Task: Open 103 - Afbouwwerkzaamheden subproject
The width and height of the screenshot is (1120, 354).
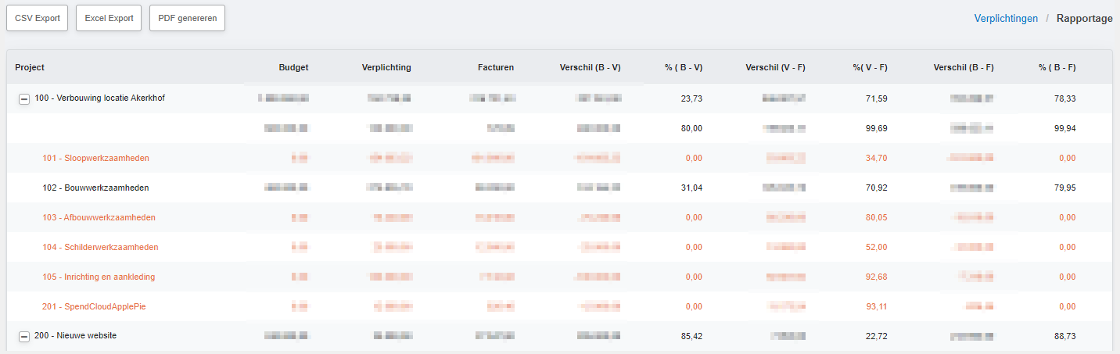Action: pyautogui.click(x=99, y=217)
